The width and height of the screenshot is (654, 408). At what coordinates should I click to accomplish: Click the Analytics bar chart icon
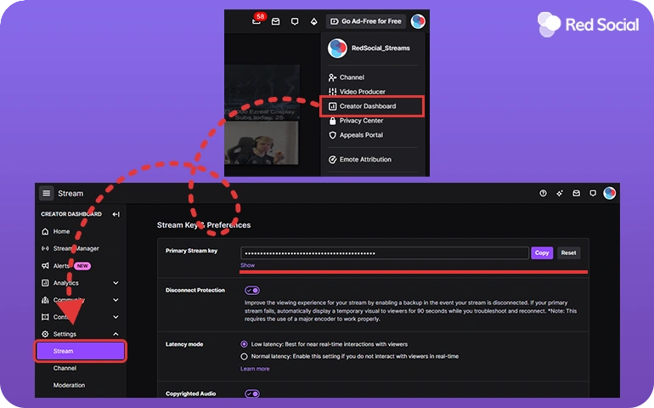(x=45, y=283)
